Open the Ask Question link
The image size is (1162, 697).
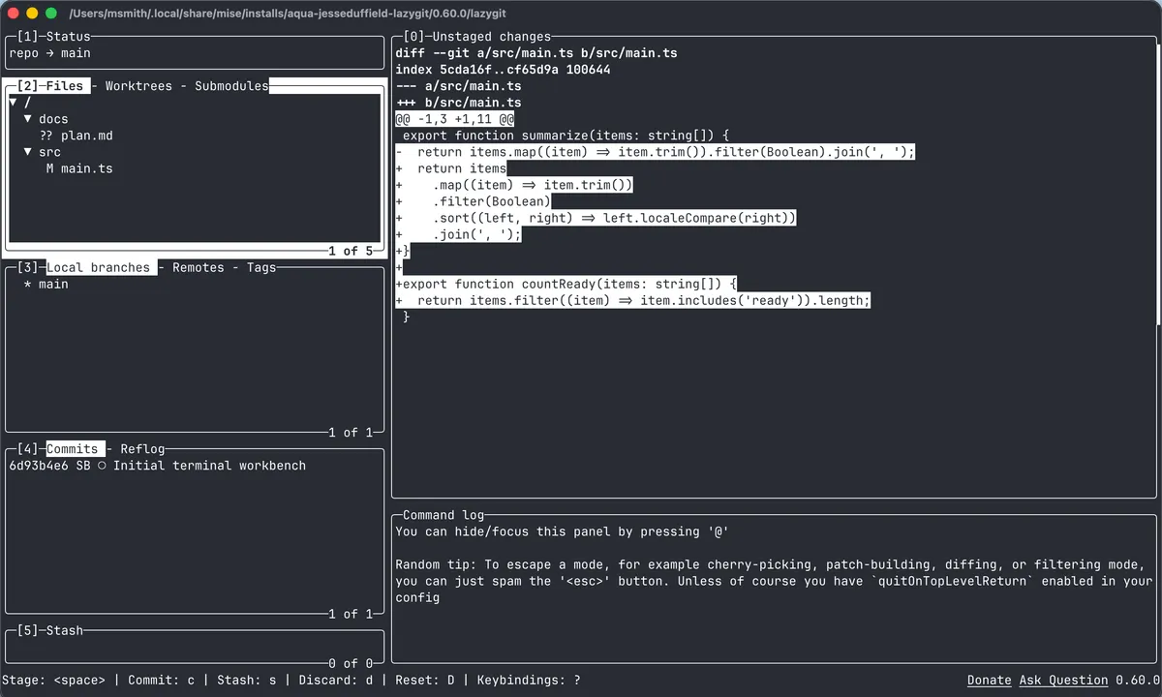point(1063,681)
